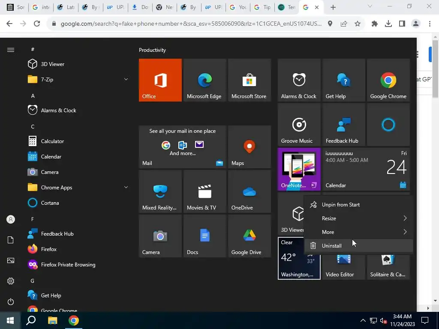The height and width of the screenshot is (329, 439).
Task: Show hidden system tray icons
Action: 363,320
